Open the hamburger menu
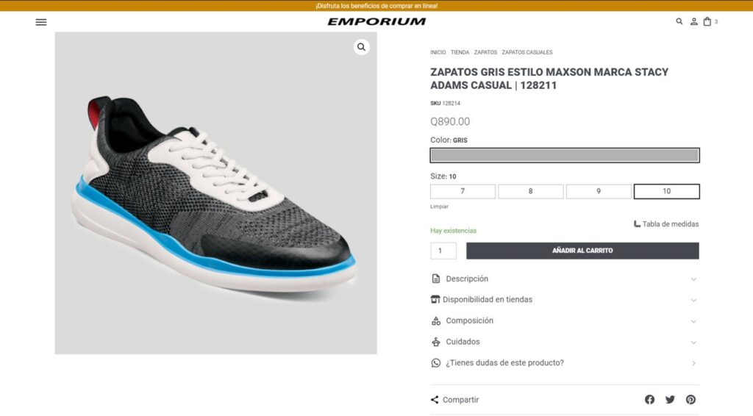Screen dimensions: 753x416 point(41,22)
